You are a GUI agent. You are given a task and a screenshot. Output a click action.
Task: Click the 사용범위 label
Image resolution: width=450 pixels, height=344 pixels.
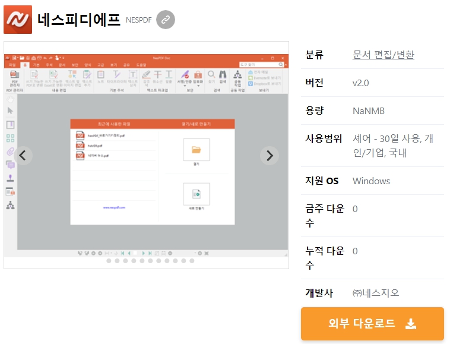click(324, 138)
